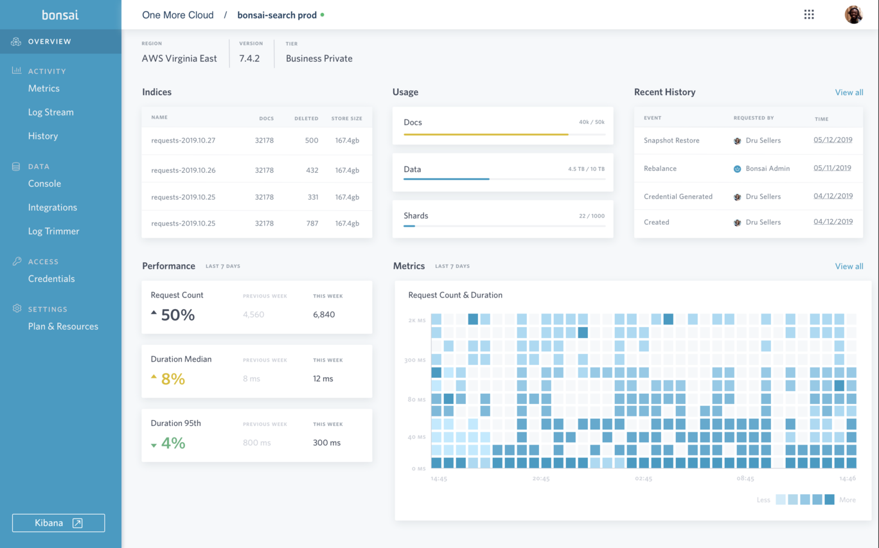Click the Duration Median performance card
879x548 pixels.
pyautogui.click(x=257, y=371)
